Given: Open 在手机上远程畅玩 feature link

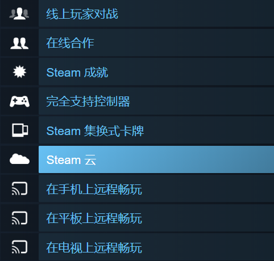Looking at the screenshot, I should 94,189.
